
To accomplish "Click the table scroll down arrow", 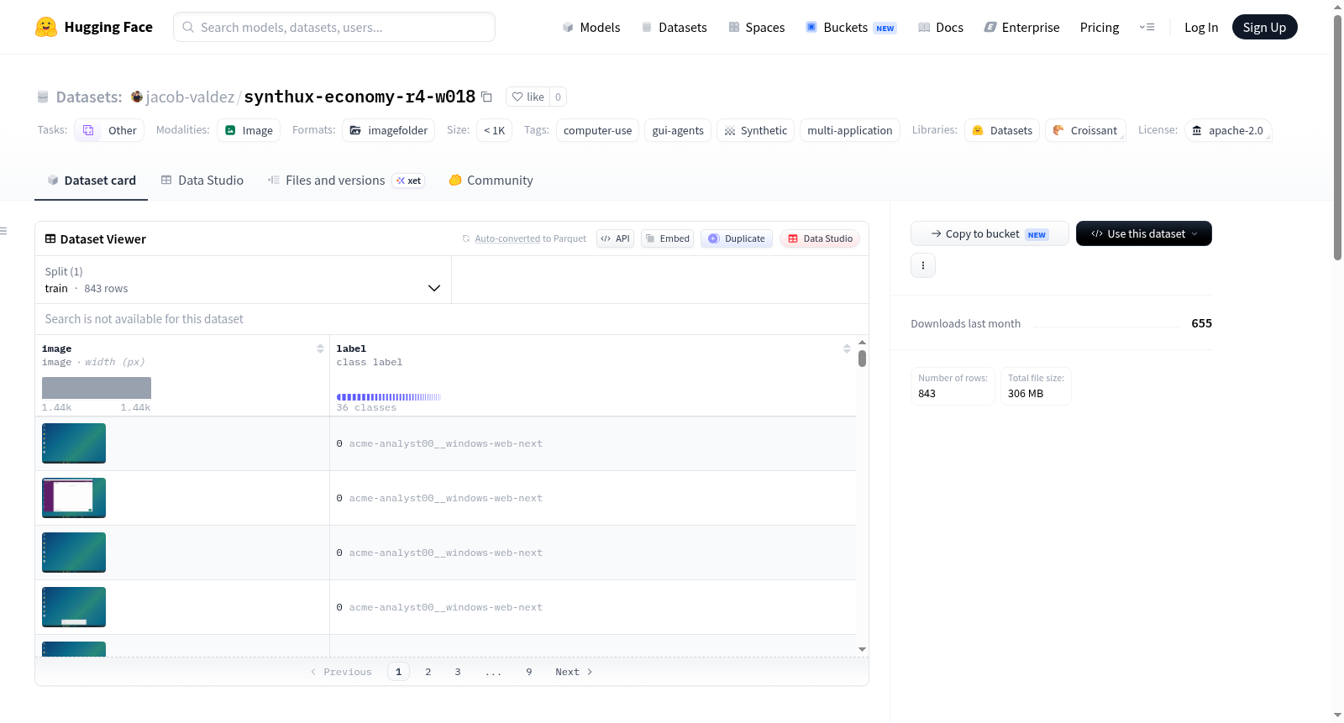I will [x=862, y=649].
